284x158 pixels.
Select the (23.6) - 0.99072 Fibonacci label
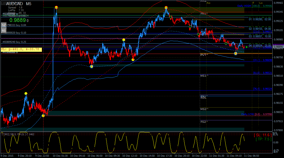point(263,32)
